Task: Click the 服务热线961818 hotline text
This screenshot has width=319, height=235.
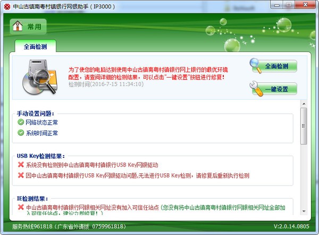Action: [x=69, y=226]
